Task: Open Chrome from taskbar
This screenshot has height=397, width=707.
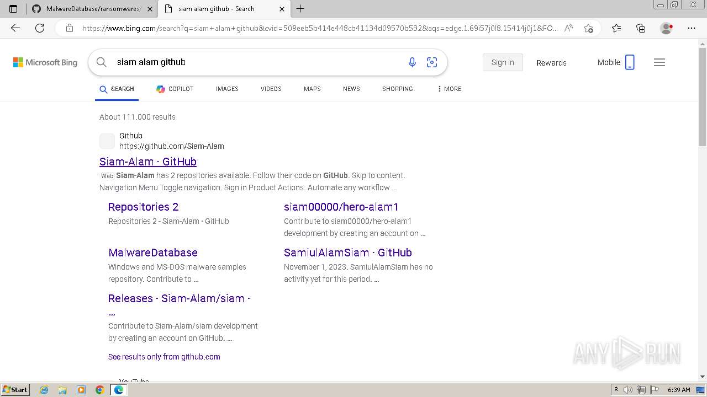Action: pyautogui.click(x=100, y=390)
